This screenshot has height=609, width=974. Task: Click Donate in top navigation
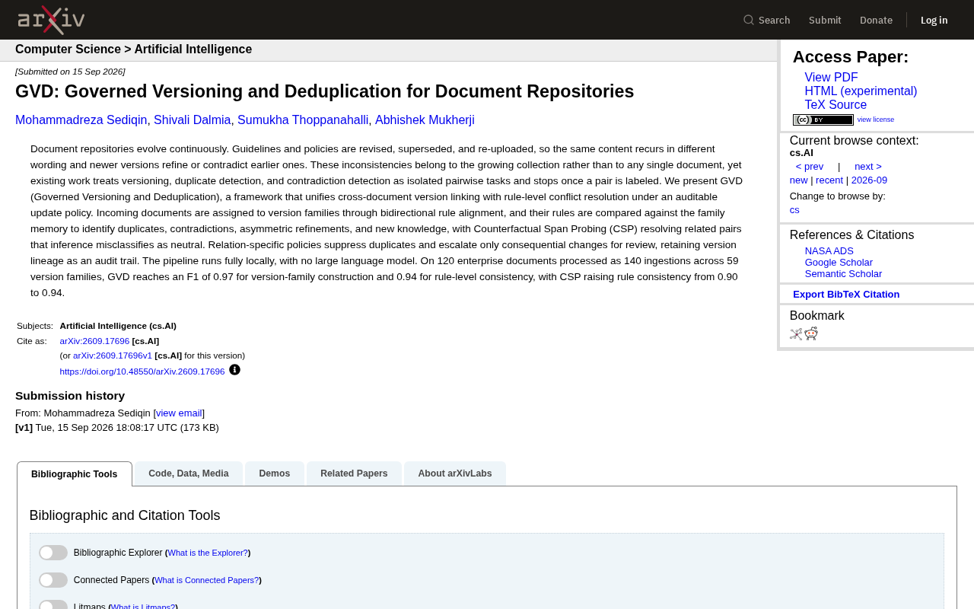(x=876, y=20)
